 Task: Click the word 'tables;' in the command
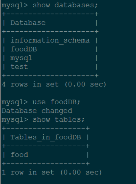(x=70, y=120)
